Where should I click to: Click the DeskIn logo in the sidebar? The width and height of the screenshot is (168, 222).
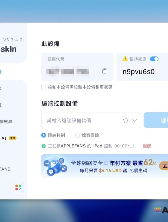coord(8,49)
